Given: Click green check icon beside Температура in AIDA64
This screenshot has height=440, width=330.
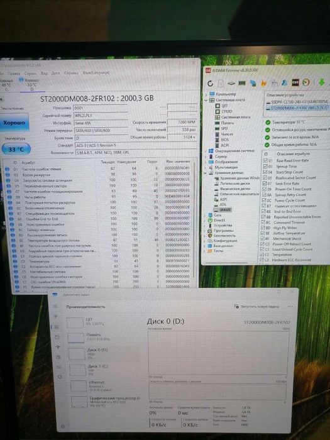Looking at the screenshot, I should [267, 123].
